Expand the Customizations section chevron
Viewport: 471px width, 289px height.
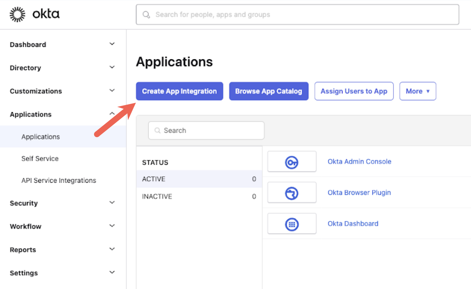click(112, 91)
